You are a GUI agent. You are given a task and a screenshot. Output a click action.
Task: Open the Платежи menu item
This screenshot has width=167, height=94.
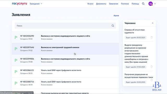[125, 4]
